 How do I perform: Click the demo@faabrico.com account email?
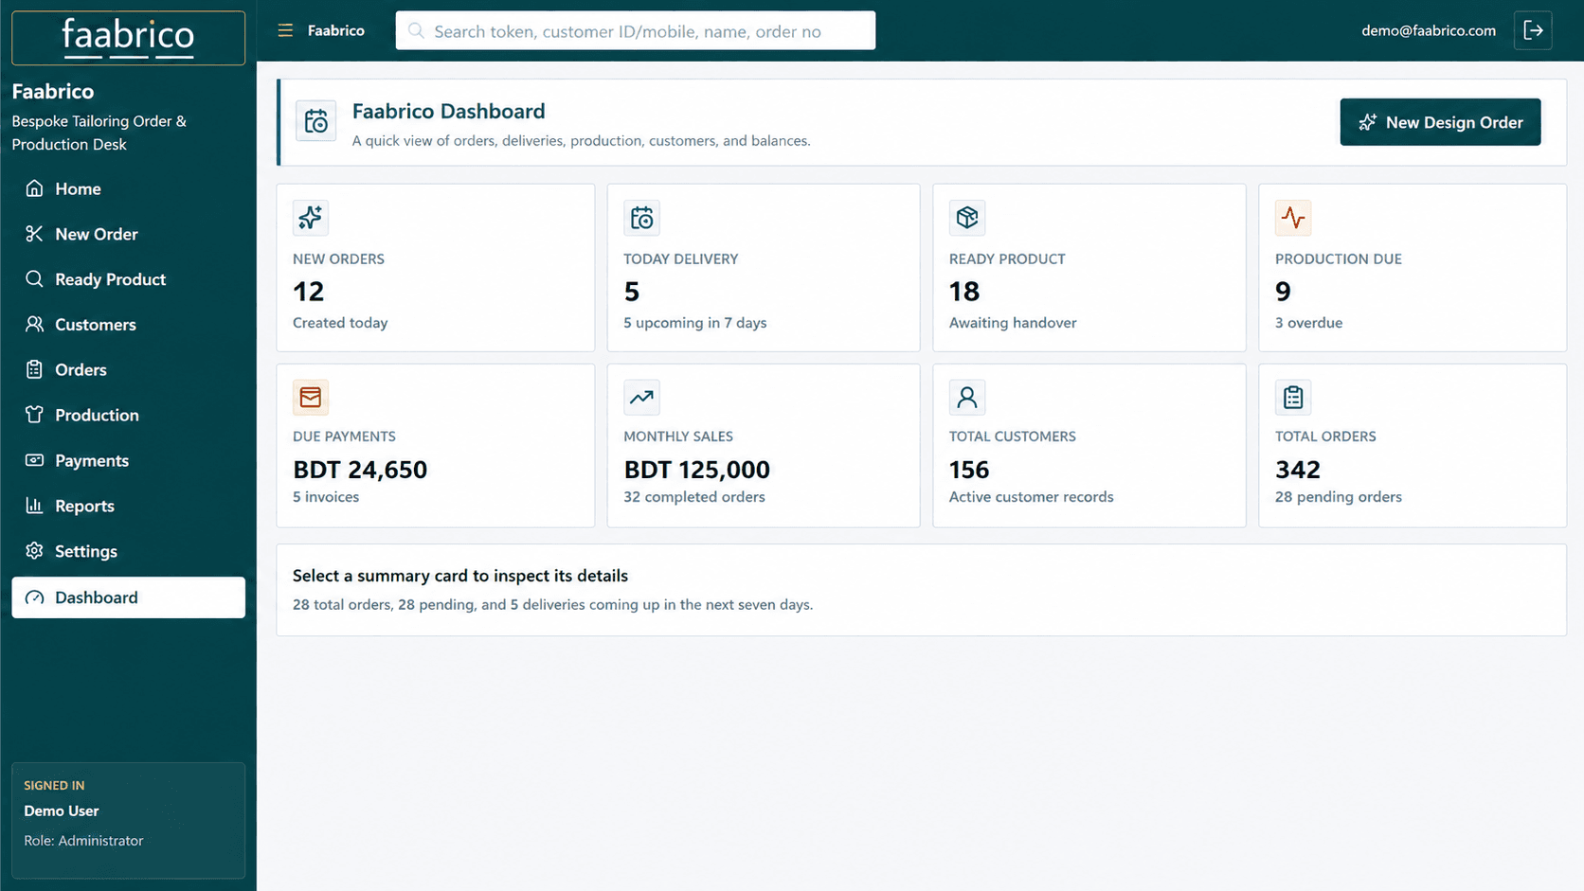click(x=1429, y=30)
